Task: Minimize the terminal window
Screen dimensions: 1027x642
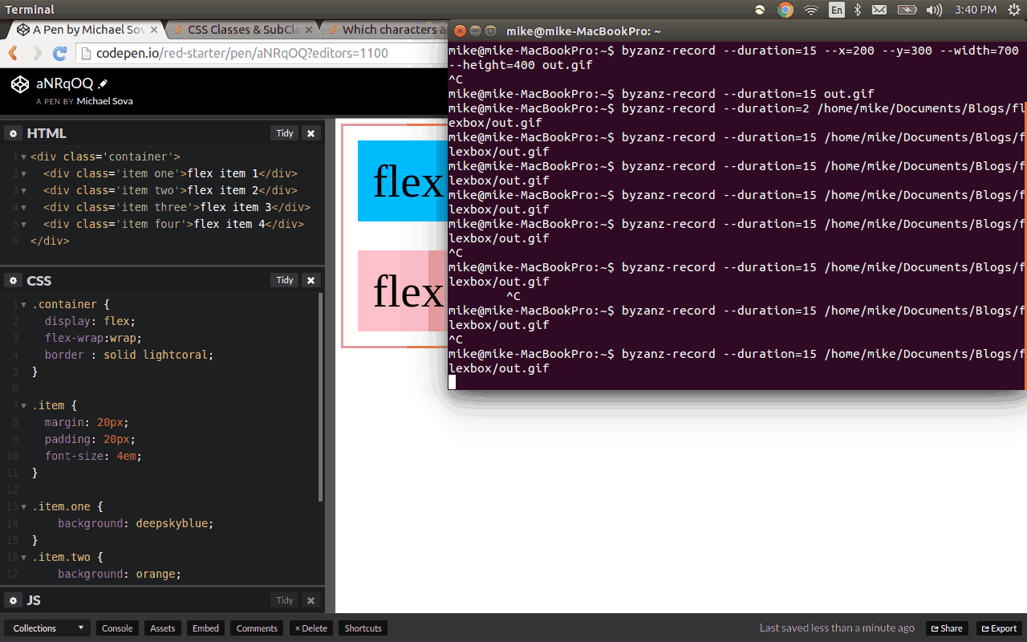Action: point(475,30)
